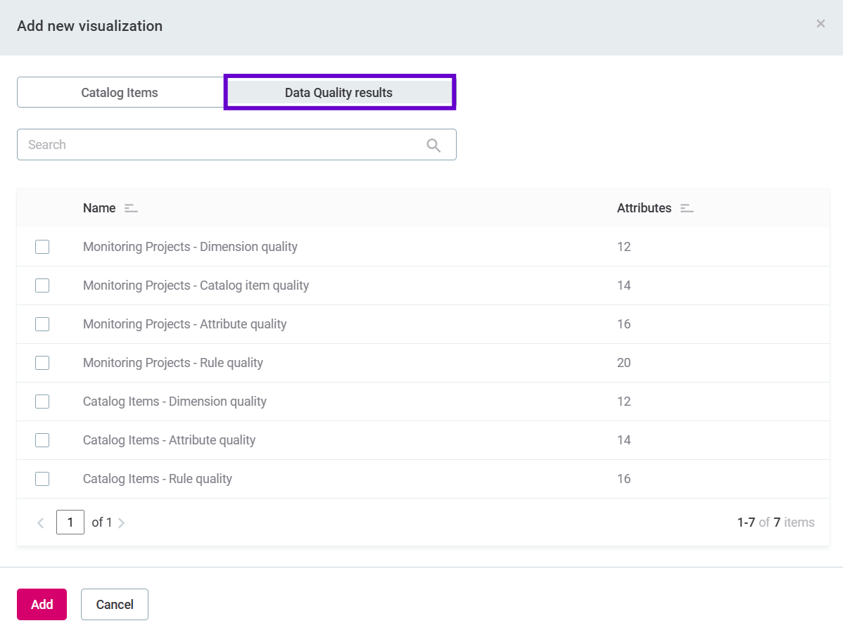The width and height of the screenshot is (843, 635).
Task: Check the Monitoring Projects - Dimension quality checkbox
Action: (42, 246)
